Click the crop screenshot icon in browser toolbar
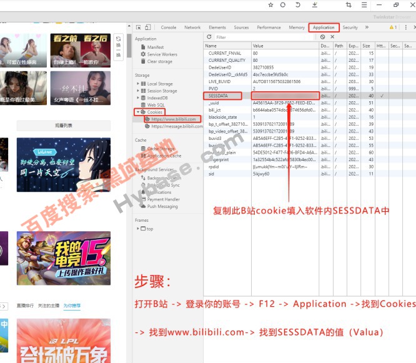 (349, 5)
